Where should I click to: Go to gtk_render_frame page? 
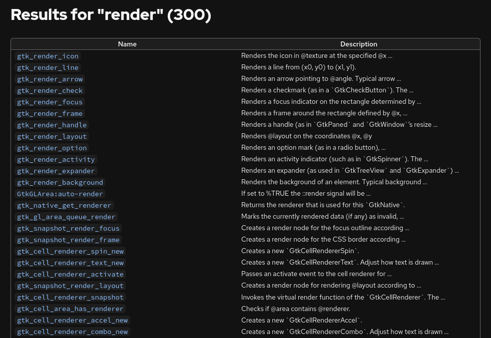pyautogui.click(x=50, y=113)
